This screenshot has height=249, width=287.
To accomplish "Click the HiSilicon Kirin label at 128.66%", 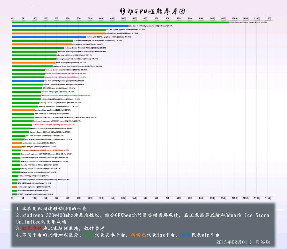I will [x=60, y=99].
